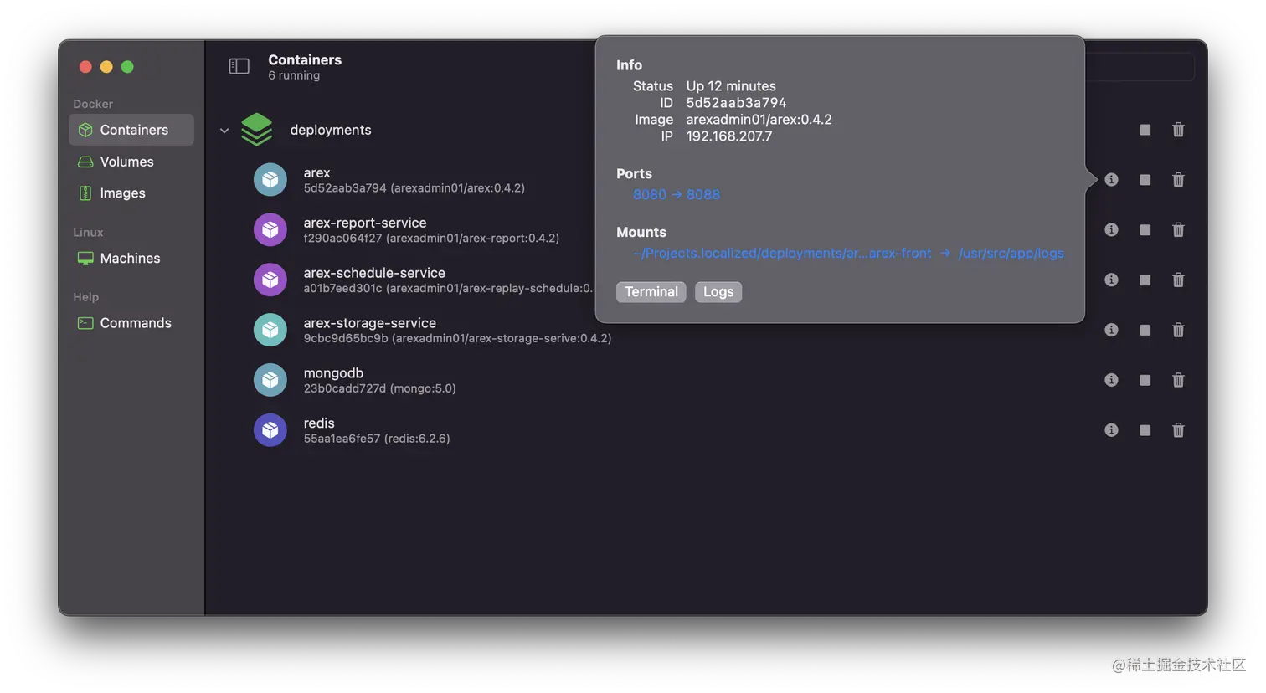
Task: Click the /usr/src/app/logs mount destination
Action: 1011,254
